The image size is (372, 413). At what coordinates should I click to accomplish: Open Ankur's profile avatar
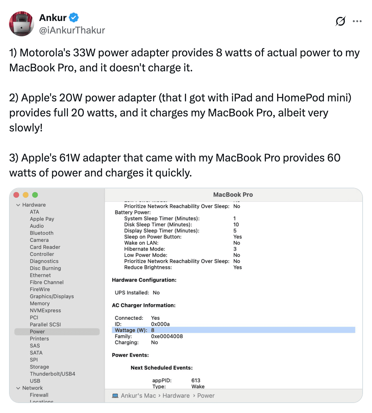click(x=22, y=24)
